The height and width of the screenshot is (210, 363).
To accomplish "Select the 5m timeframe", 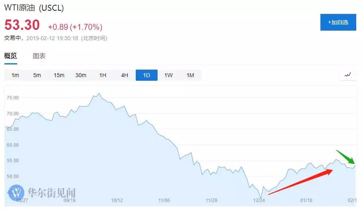I will point(37,75).
